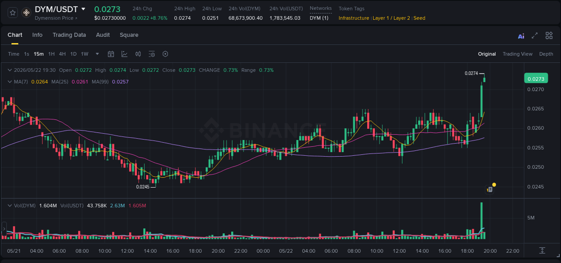Select the Time interval option
The height and width of the screenshot is (263, 561).
(13, 54)
